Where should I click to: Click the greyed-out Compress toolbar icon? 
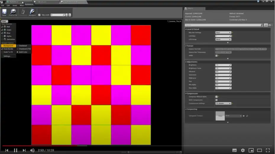[x=23, y=12]
